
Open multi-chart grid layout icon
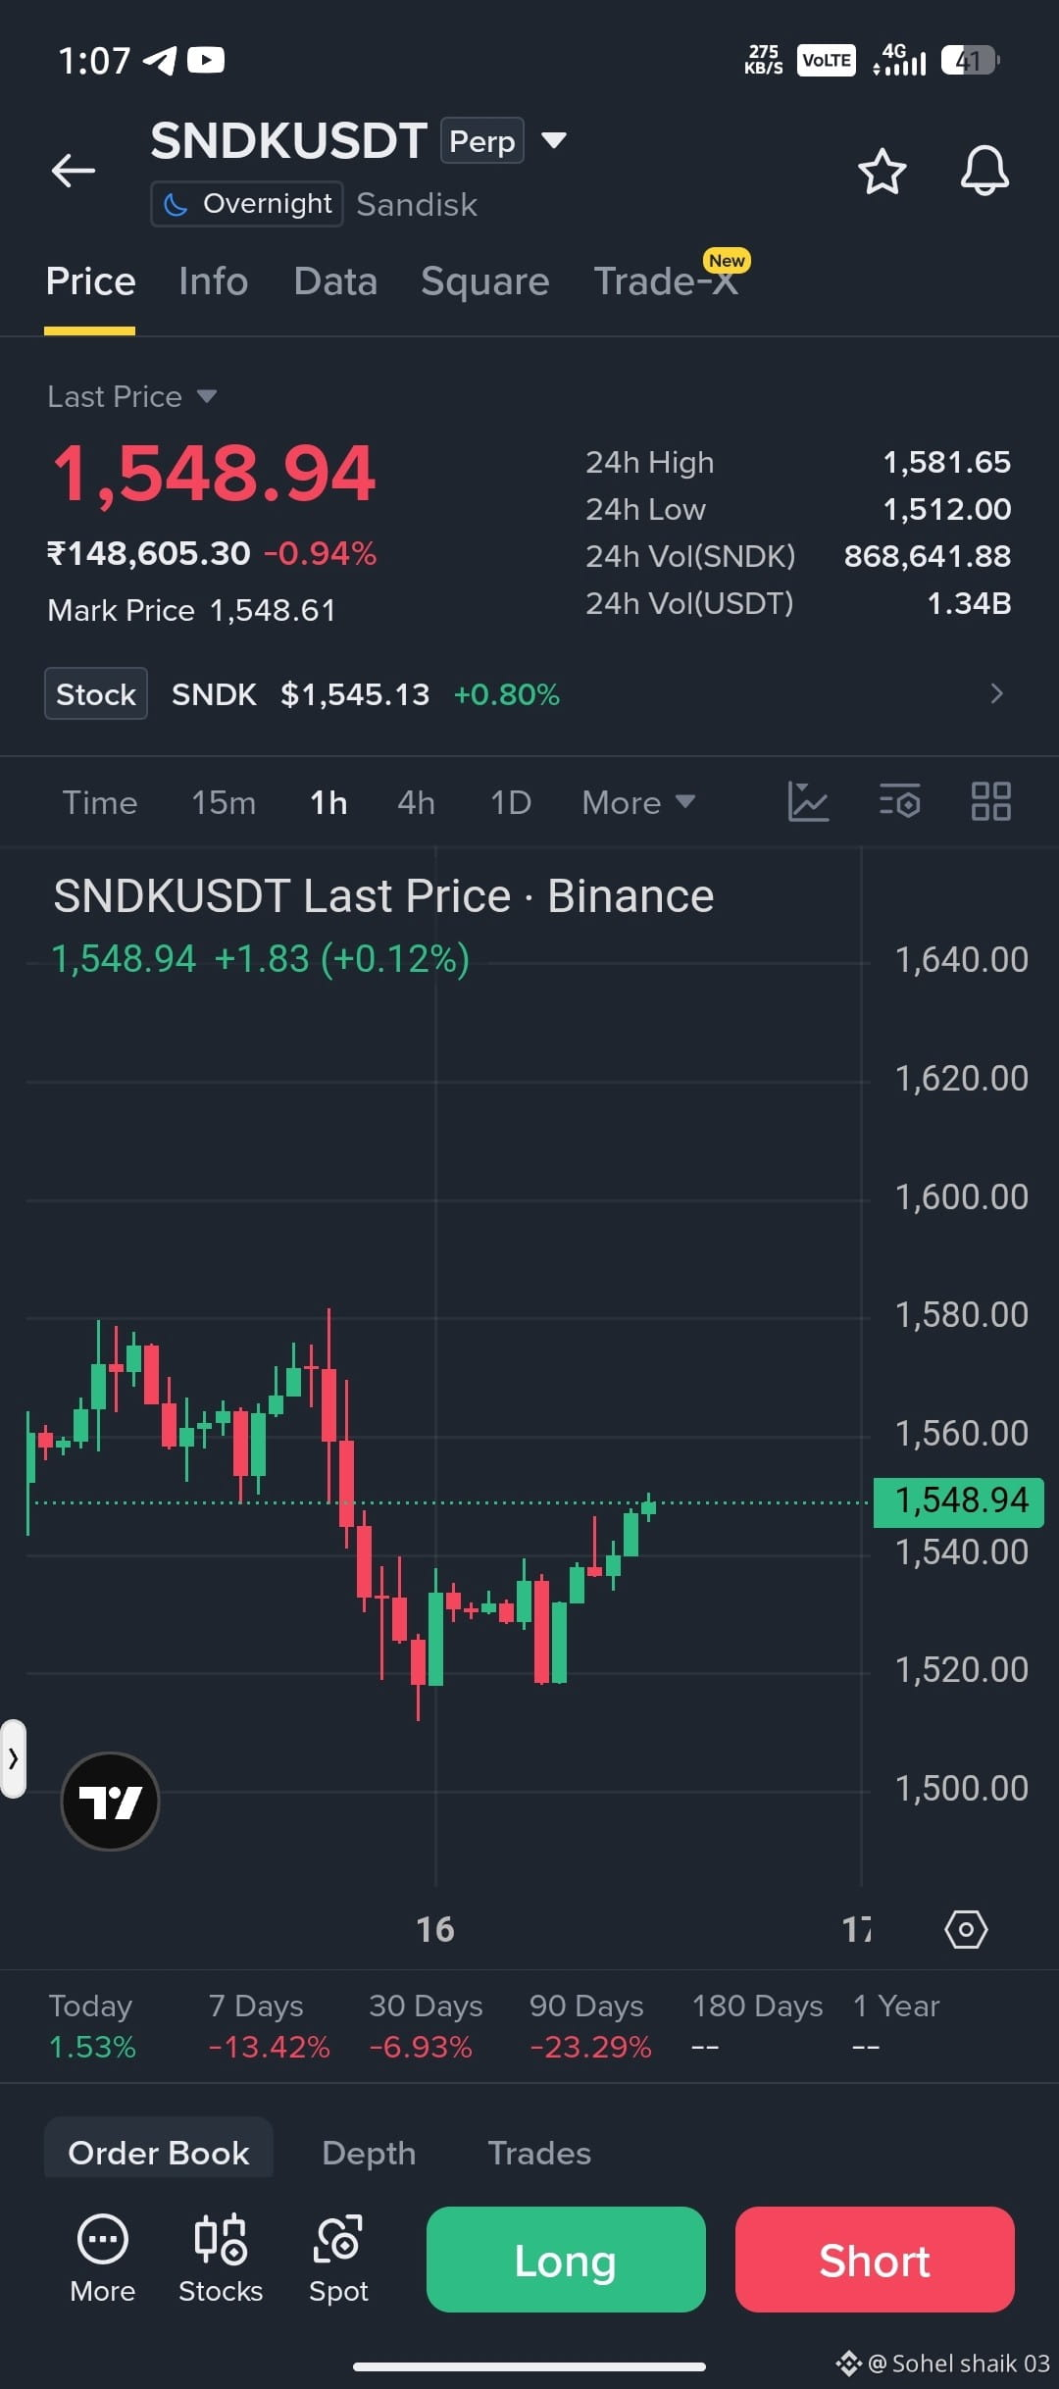coord(990,801)
